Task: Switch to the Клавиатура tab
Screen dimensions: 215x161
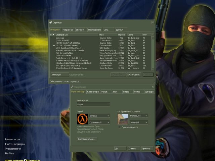Action: pos(93,92)
